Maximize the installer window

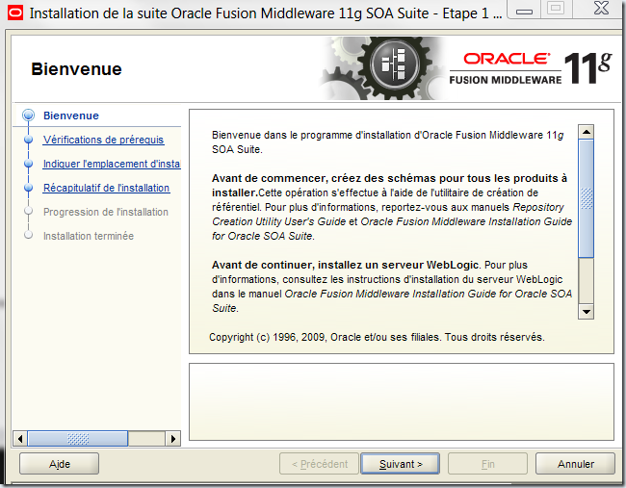(556, 9)
